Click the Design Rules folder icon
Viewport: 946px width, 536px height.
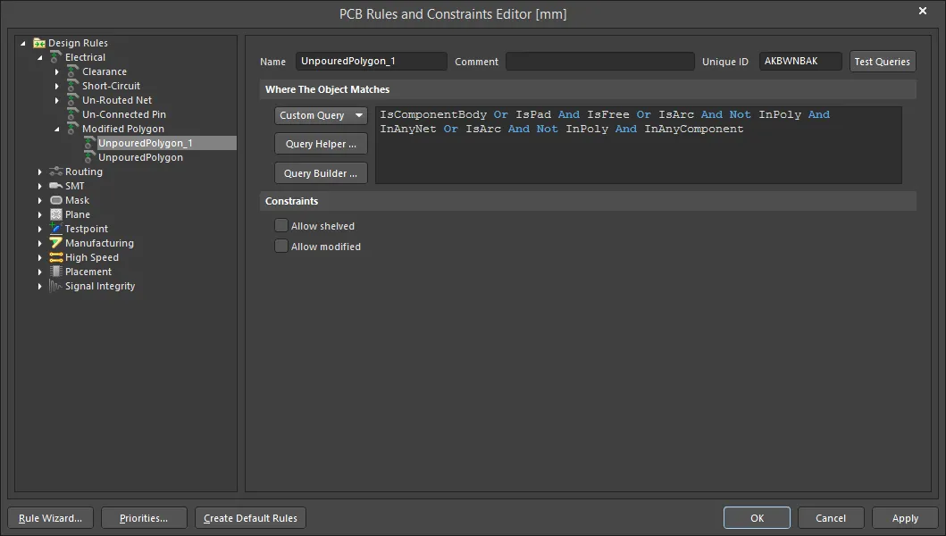[39, 43]
